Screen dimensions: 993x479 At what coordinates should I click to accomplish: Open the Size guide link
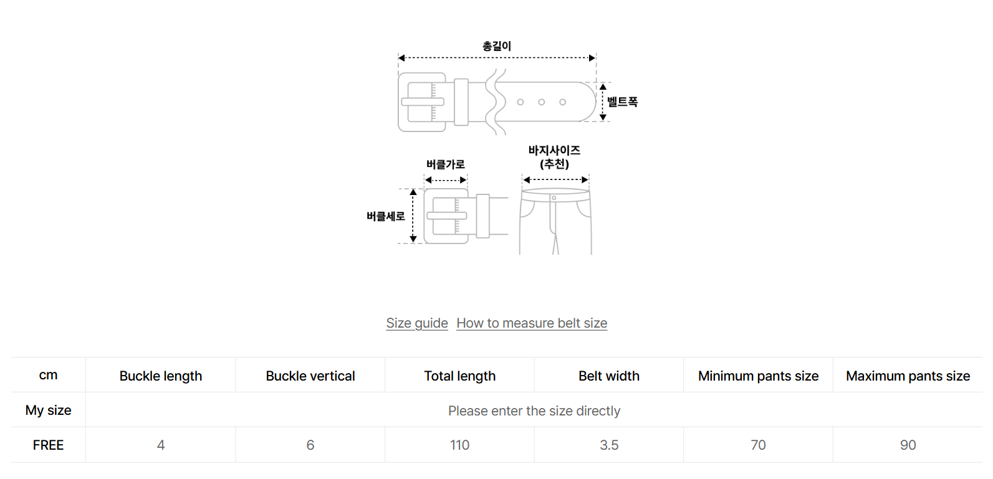416,323
